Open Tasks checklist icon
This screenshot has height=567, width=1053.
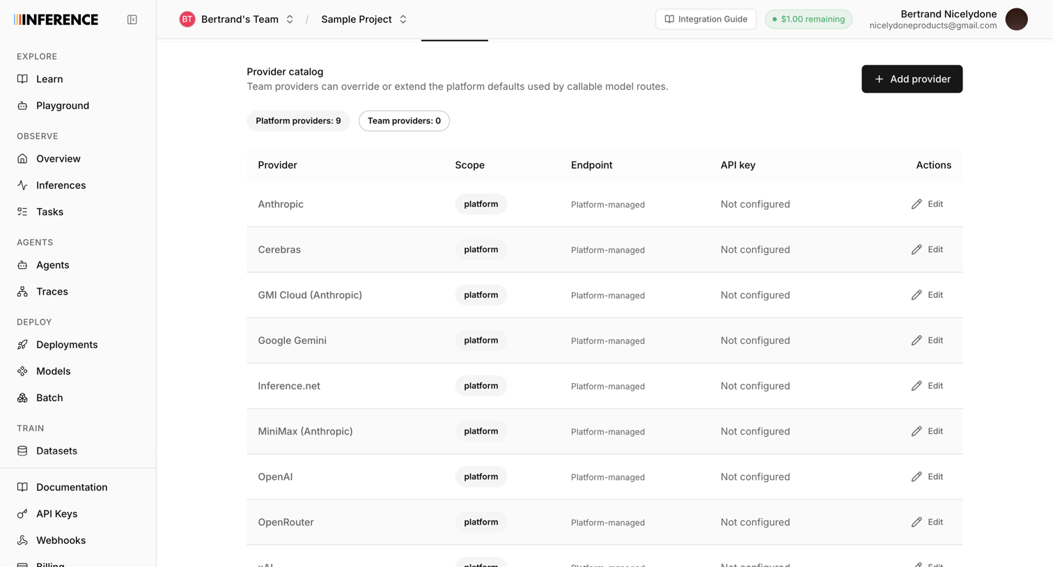(22, 211)
